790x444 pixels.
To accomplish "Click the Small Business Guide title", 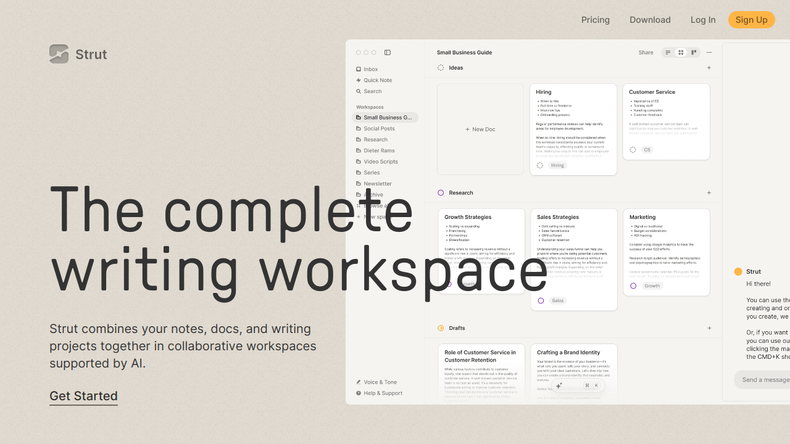I will (464, 52).
